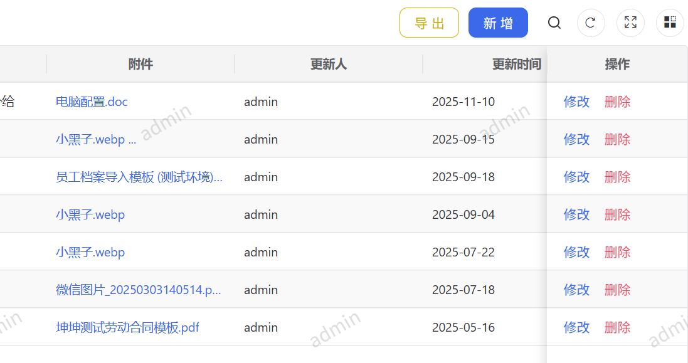688x363 pixels.
Task: Click the 更新人 column header
Action: point(328,64)
